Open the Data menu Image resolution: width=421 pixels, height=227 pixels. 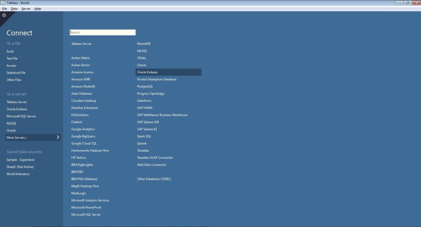pos(14,9)
